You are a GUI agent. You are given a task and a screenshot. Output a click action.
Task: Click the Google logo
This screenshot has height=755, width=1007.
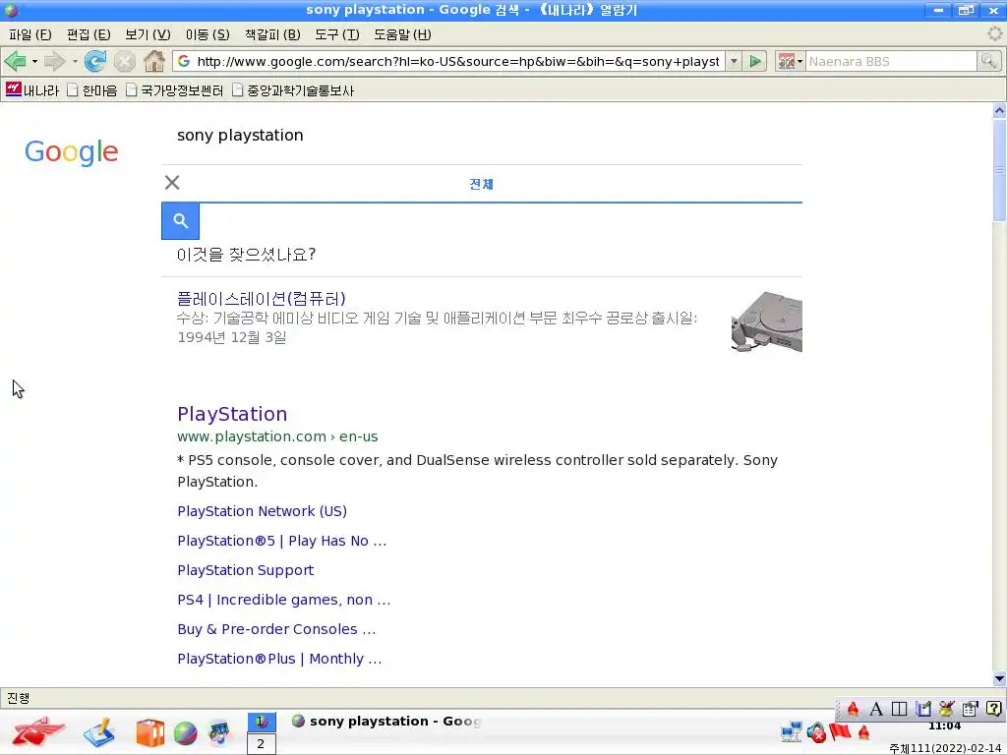click(x=71, y=152)
